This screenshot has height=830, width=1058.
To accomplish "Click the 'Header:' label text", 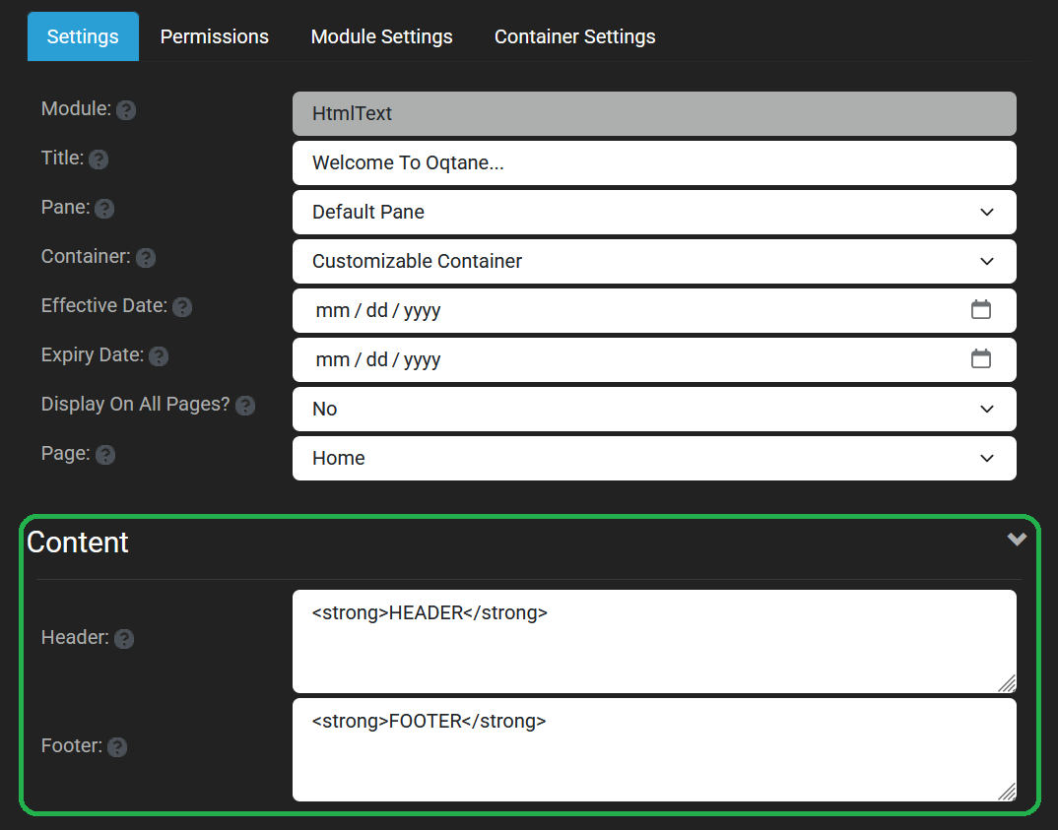I will click(75, 637).
